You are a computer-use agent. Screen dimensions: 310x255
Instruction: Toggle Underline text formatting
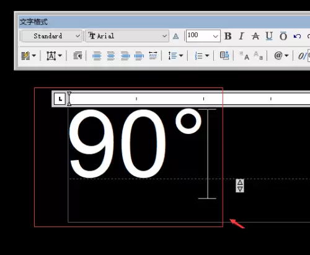pyautogui.click(x=269, y=36)
